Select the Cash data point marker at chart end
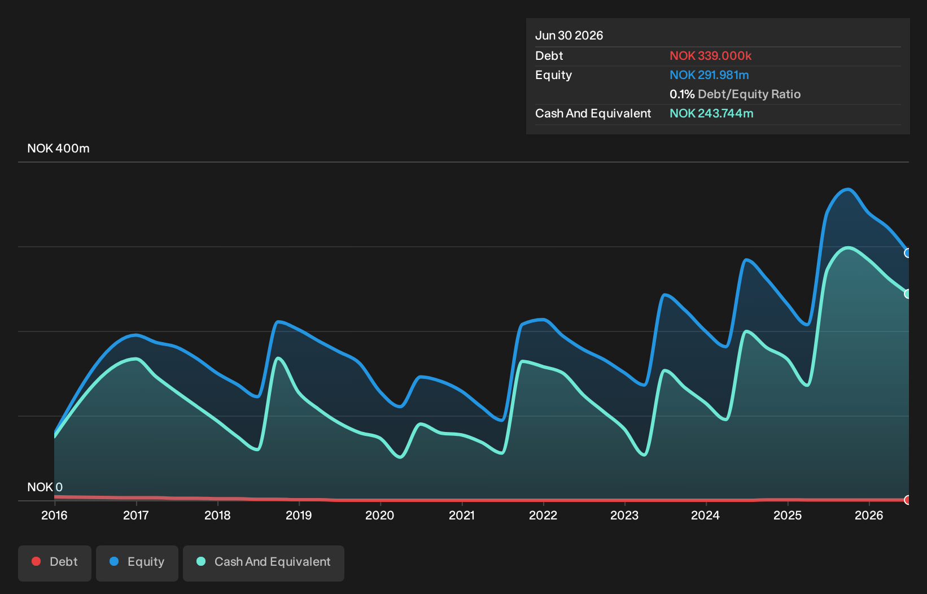Screen dimensions: 927x594 [908, 294]
